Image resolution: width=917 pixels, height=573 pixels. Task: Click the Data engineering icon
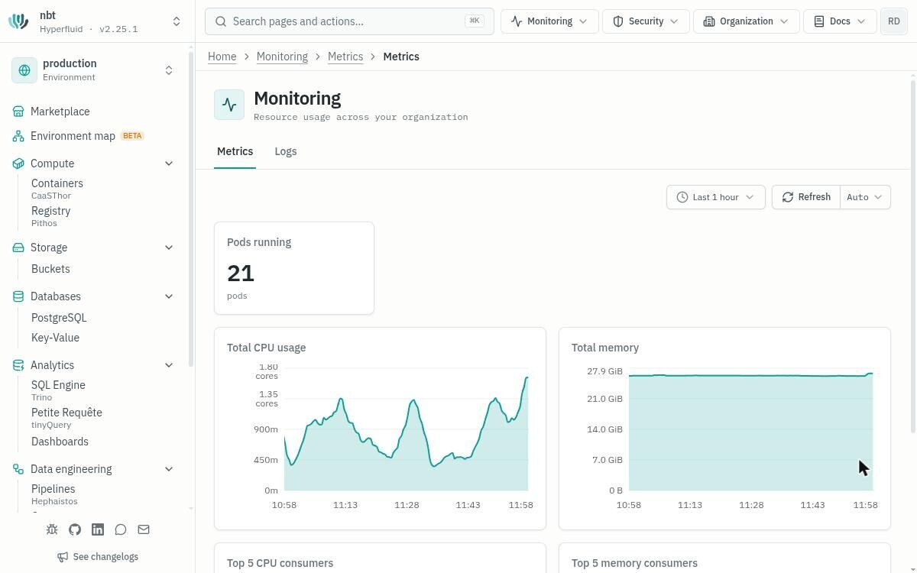(18, 469)
